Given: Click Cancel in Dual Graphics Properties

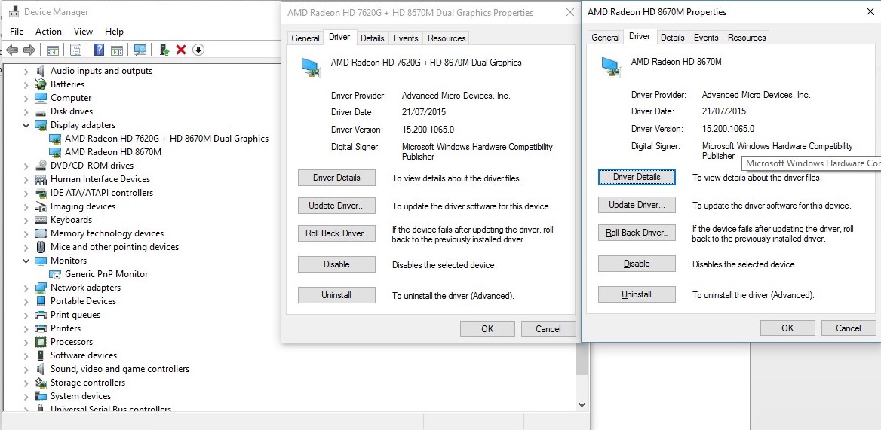Looking at the screenshot, I should pos(548,328).
